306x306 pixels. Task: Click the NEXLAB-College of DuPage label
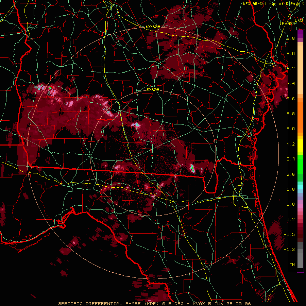pos(271,4)
